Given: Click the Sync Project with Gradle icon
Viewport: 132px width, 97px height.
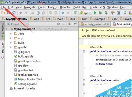Looking at the screenshot, I should tap(125, 13).
